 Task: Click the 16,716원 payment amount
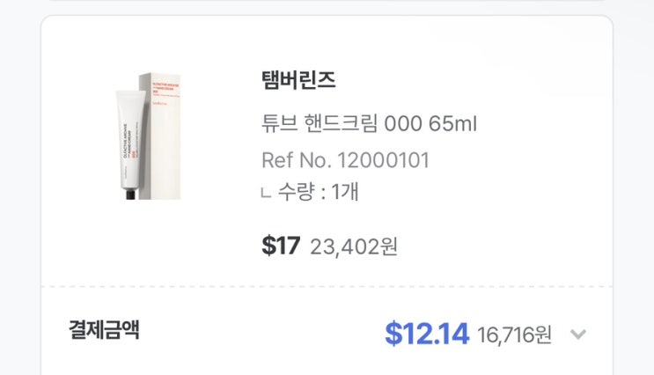[x=514, y=335]
